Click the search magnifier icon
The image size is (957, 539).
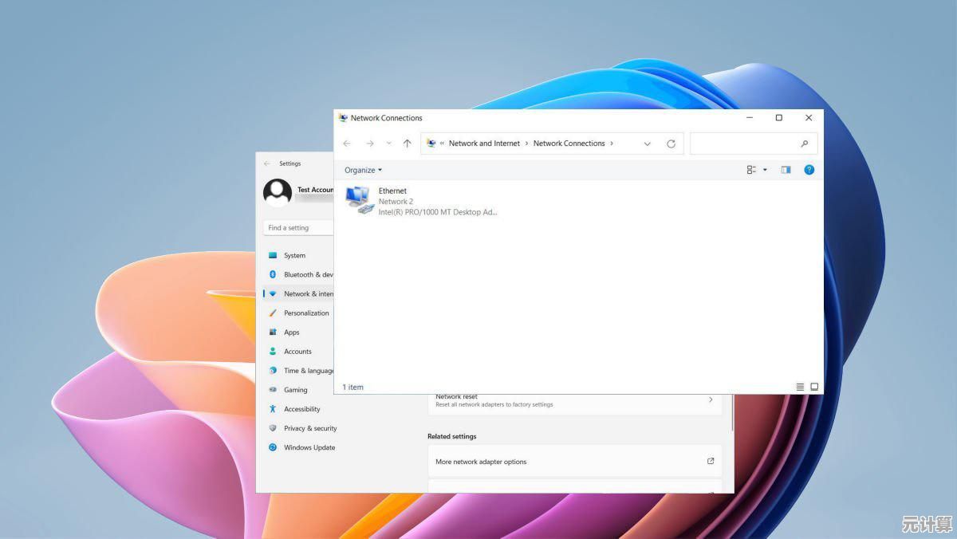tap(804, 144)
